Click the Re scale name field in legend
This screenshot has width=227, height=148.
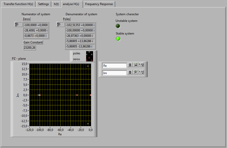pos(114,66)
